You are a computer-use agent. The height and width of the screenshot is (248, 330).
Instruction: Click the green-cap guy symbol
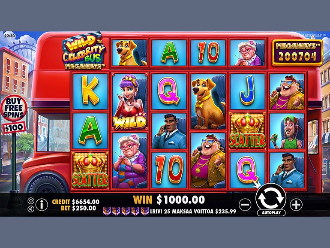click(287, 130)
